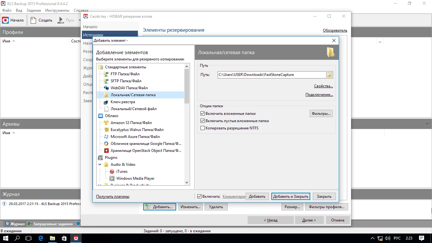Click the Комментарий link

click(234, 196)
